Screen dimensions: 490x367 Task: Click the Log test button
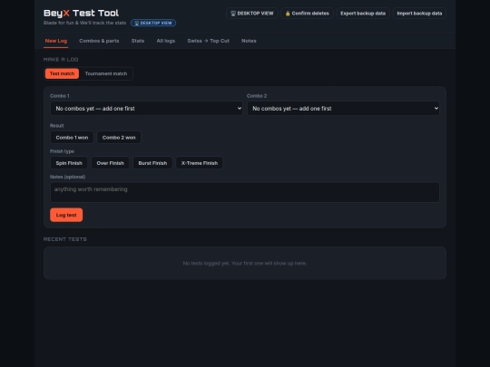click(66, 215)
